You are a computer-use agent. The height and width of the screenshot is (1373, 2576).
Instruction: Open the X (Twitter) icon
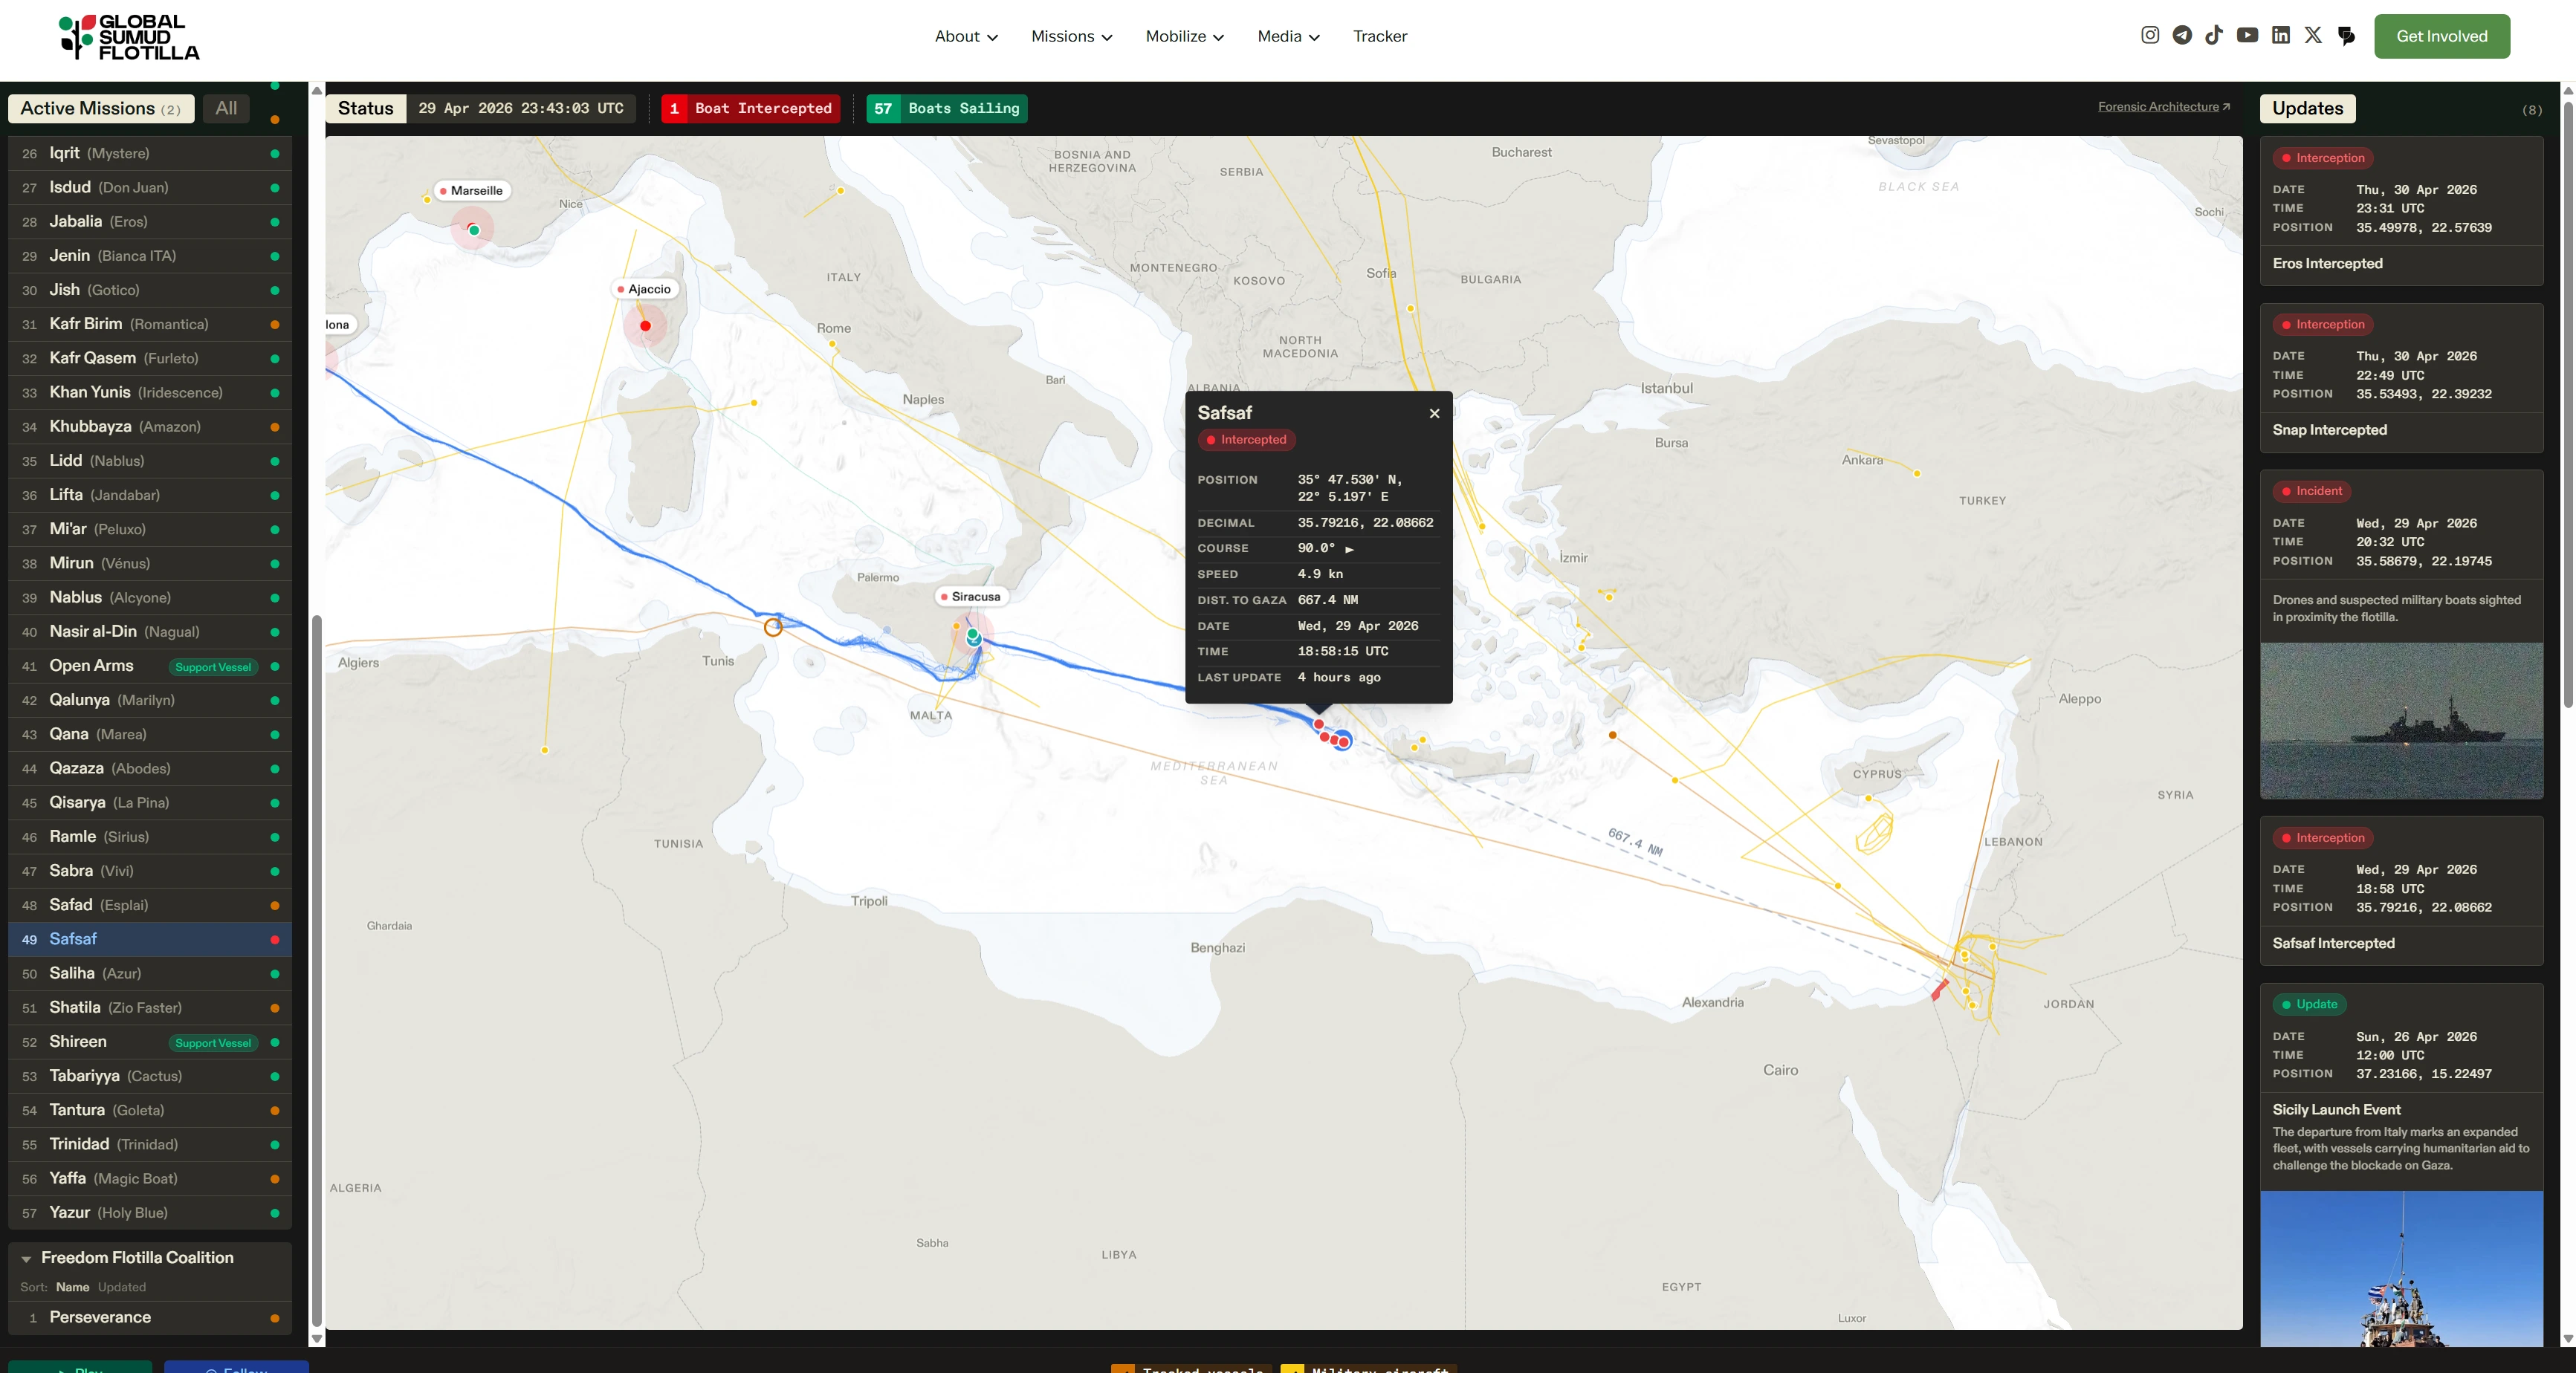2313,36
